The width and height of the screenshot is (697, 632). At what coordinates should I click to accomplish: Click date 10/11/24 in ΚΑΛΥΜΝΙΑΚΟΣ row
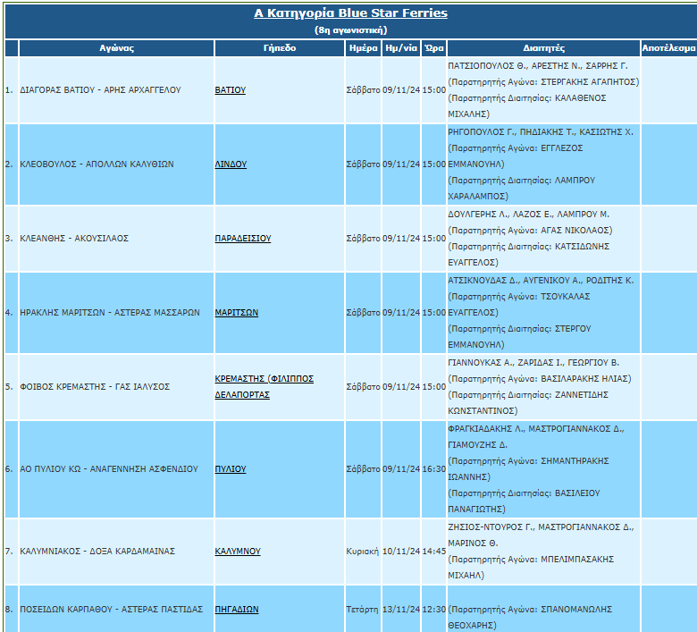point(401,551)
